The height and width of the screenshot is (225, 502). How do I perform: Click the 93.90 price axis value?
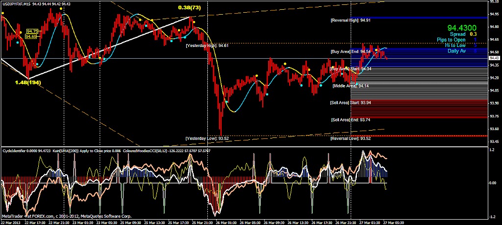(x=494, y=103)
